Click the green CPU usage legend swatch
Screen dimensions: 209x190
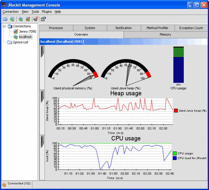coord(175,153)
